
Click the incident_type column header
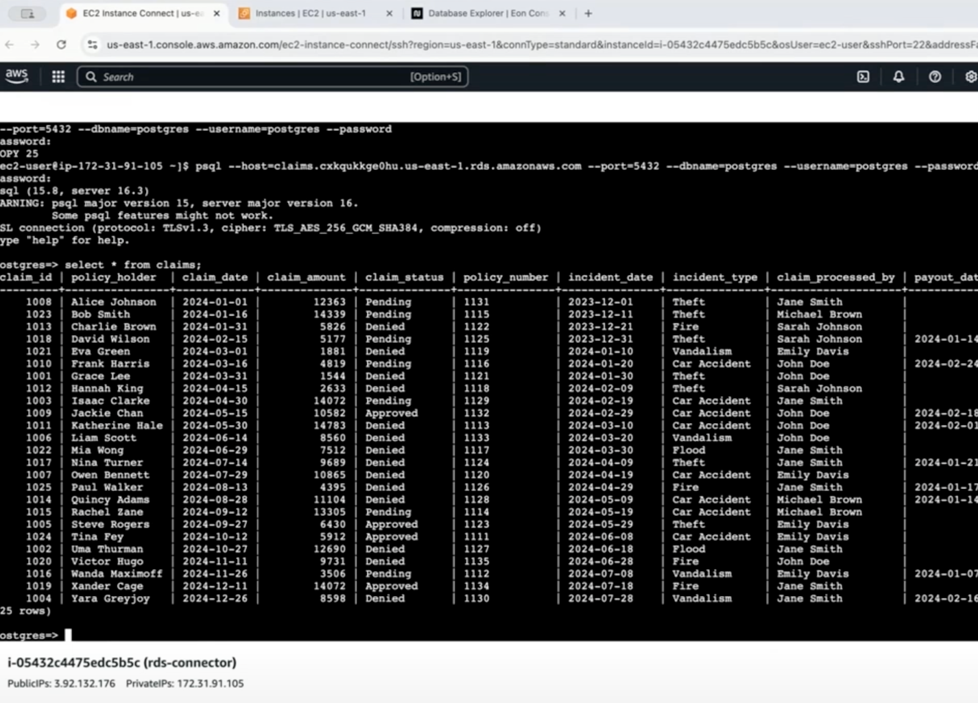click(x=715, y=278)
